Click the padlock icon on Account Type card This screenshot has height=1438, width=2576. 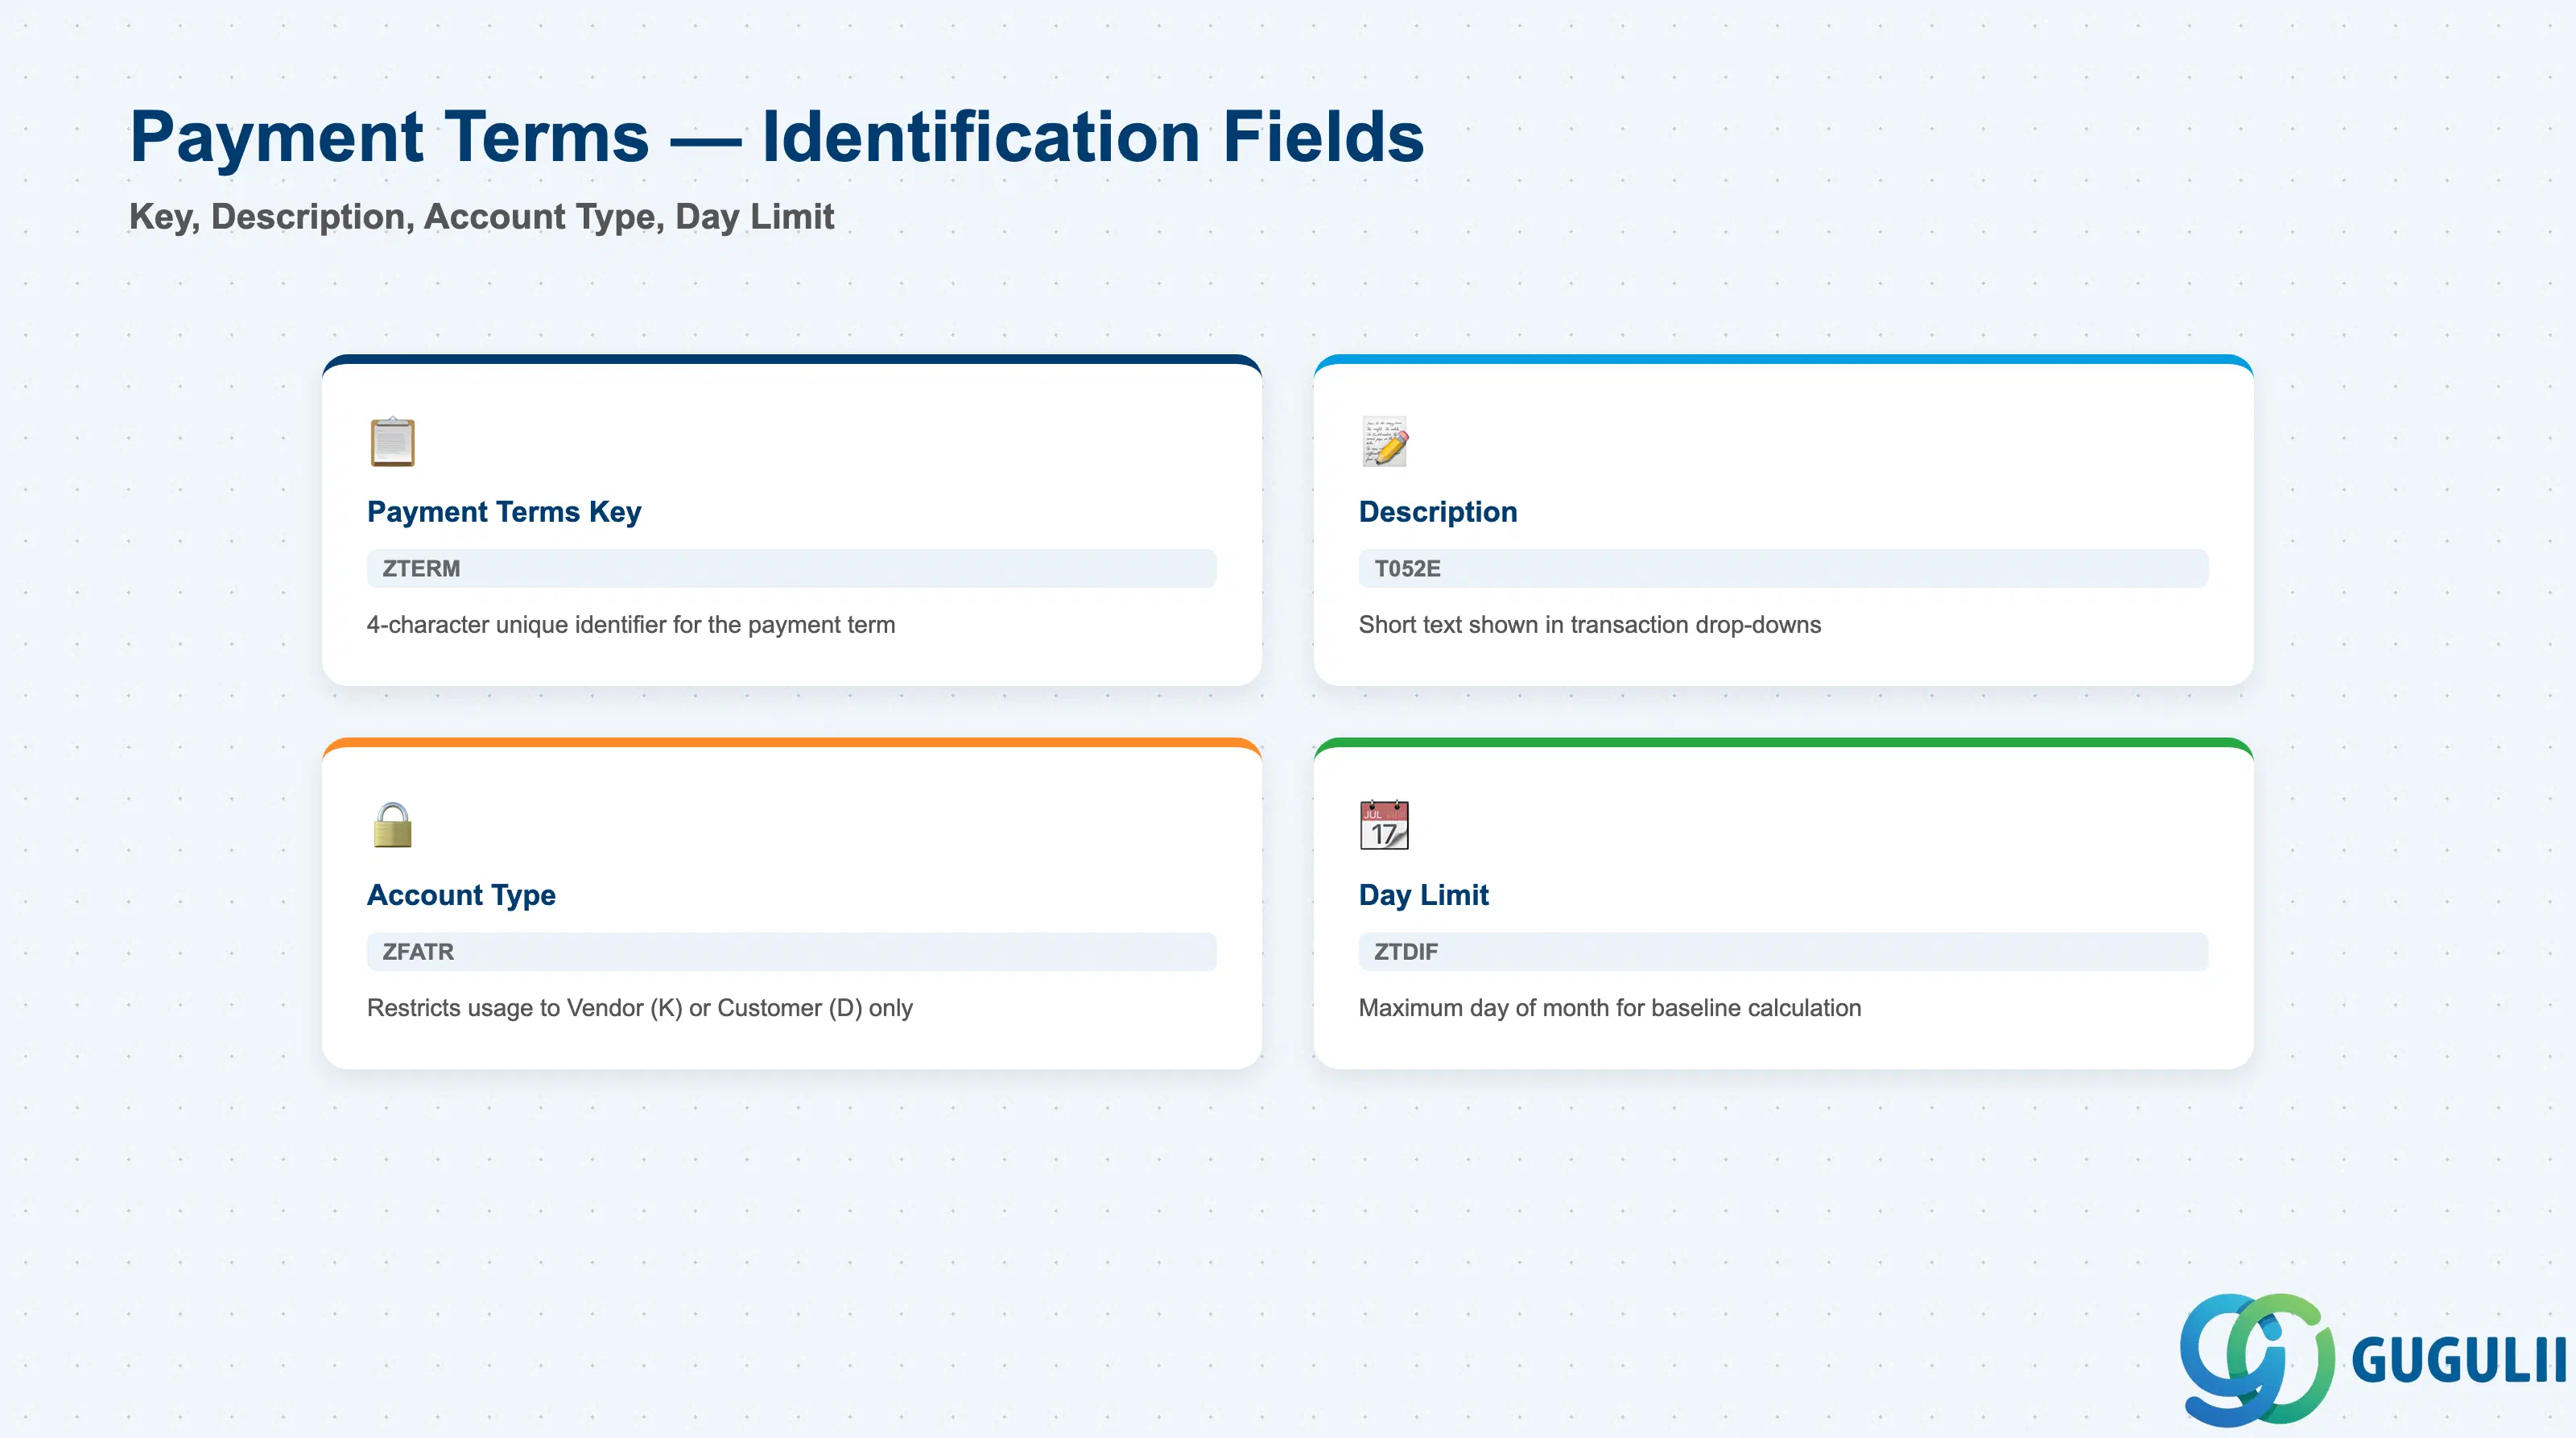coord(392,825)
